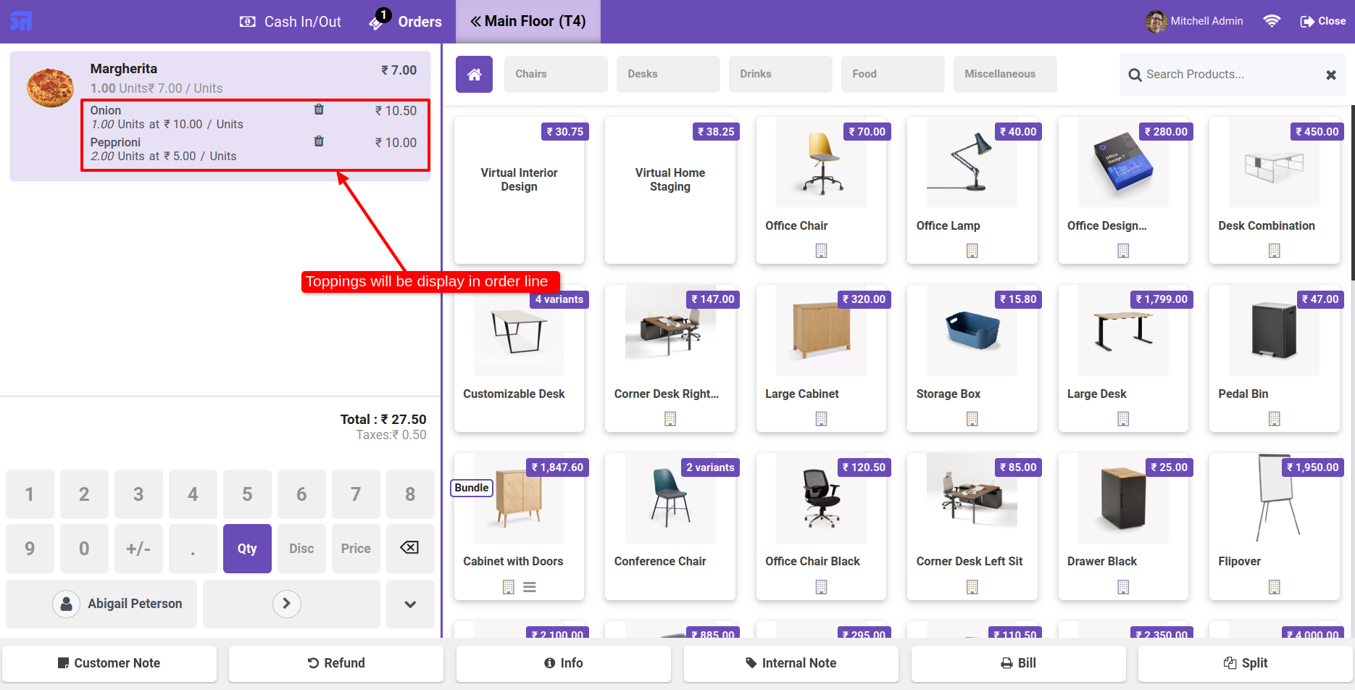Close the point of sale session
This screenshot has height=690, width=1355.
pos(1323,21)
